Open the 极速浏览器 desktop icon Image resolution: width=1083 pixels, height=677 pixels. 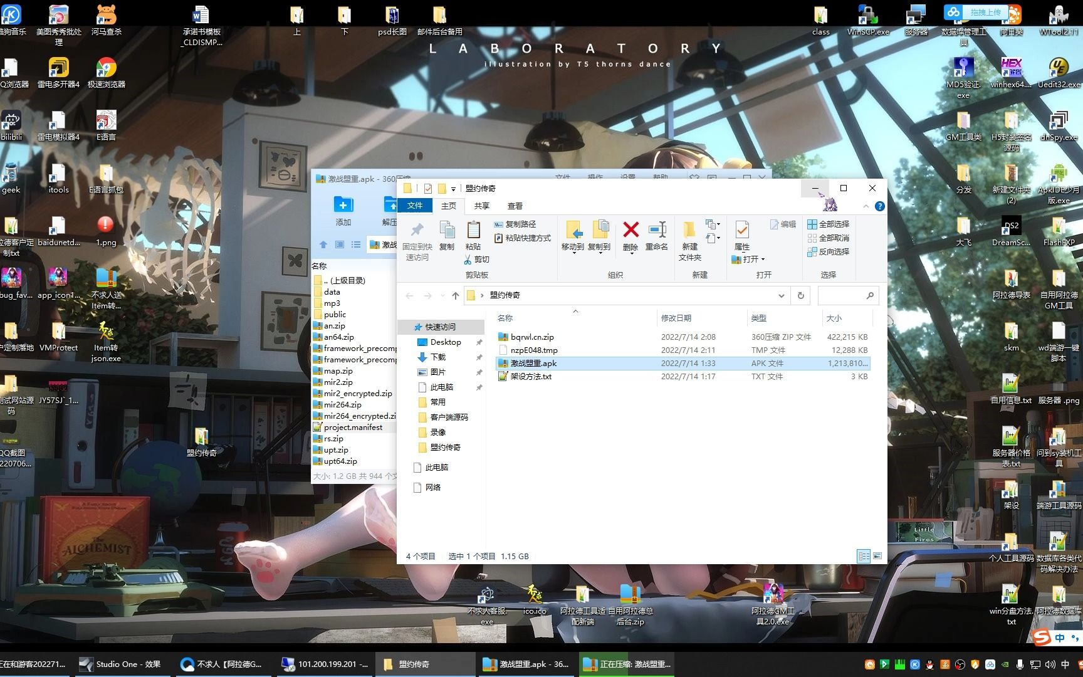(x=106, y=73)
